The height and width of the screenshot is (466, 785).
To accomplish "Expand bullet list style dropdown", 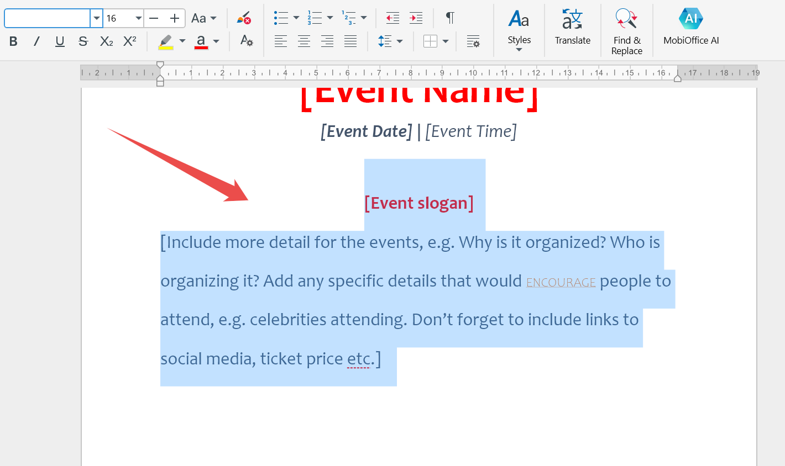I will click(296, 18).
